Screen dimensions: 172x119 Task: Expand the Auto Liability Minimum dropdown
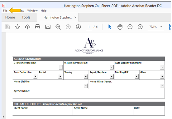(x=162, y=67)
